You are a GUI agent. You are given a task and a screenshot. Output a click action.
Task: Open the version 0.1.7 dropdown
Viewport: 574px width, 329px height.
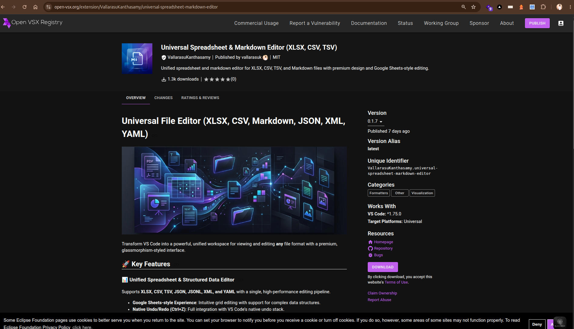375,121
